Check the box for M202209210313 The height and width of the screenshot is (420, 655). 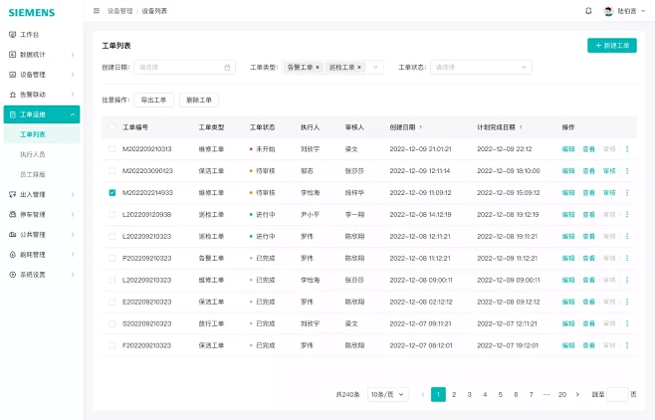pyautogui.click(x=111, y=148)
